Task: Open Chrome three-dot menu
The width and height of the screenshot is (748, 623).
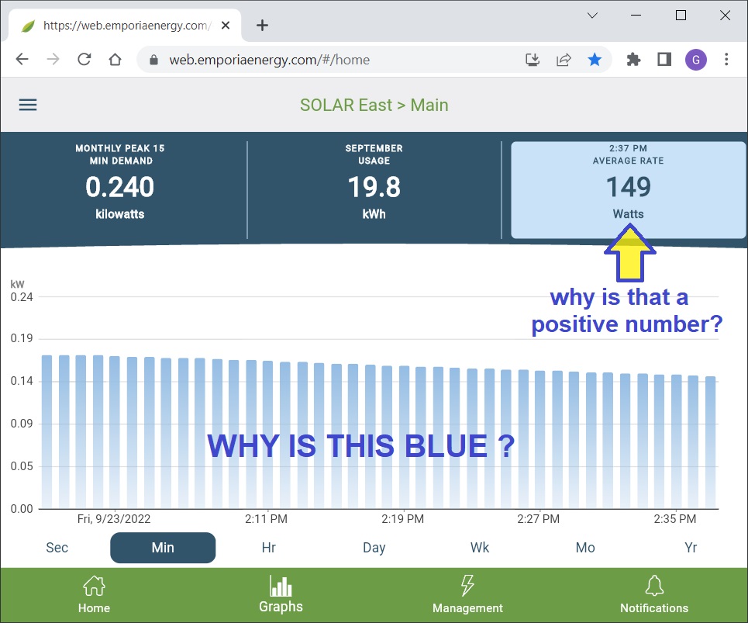Action: [726, 60]
